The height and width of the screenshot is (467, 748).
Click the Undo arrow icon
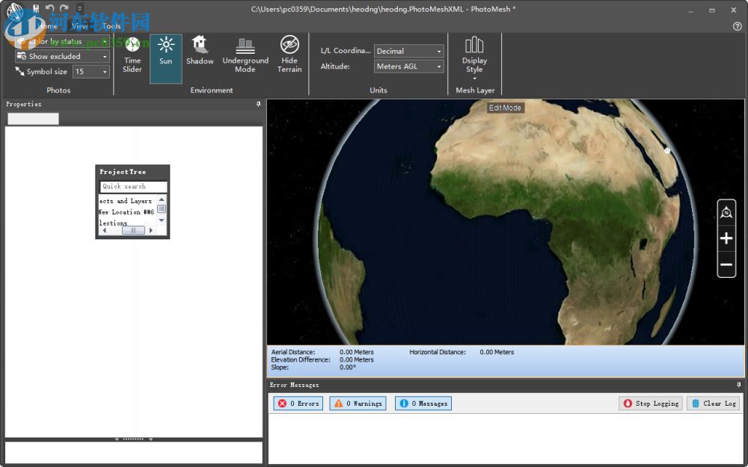pos(50,8)
